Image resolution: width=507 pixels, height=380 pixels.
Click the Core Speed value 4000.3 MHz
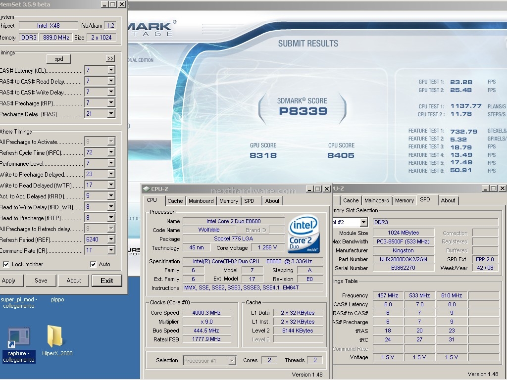tap(206, 313)
